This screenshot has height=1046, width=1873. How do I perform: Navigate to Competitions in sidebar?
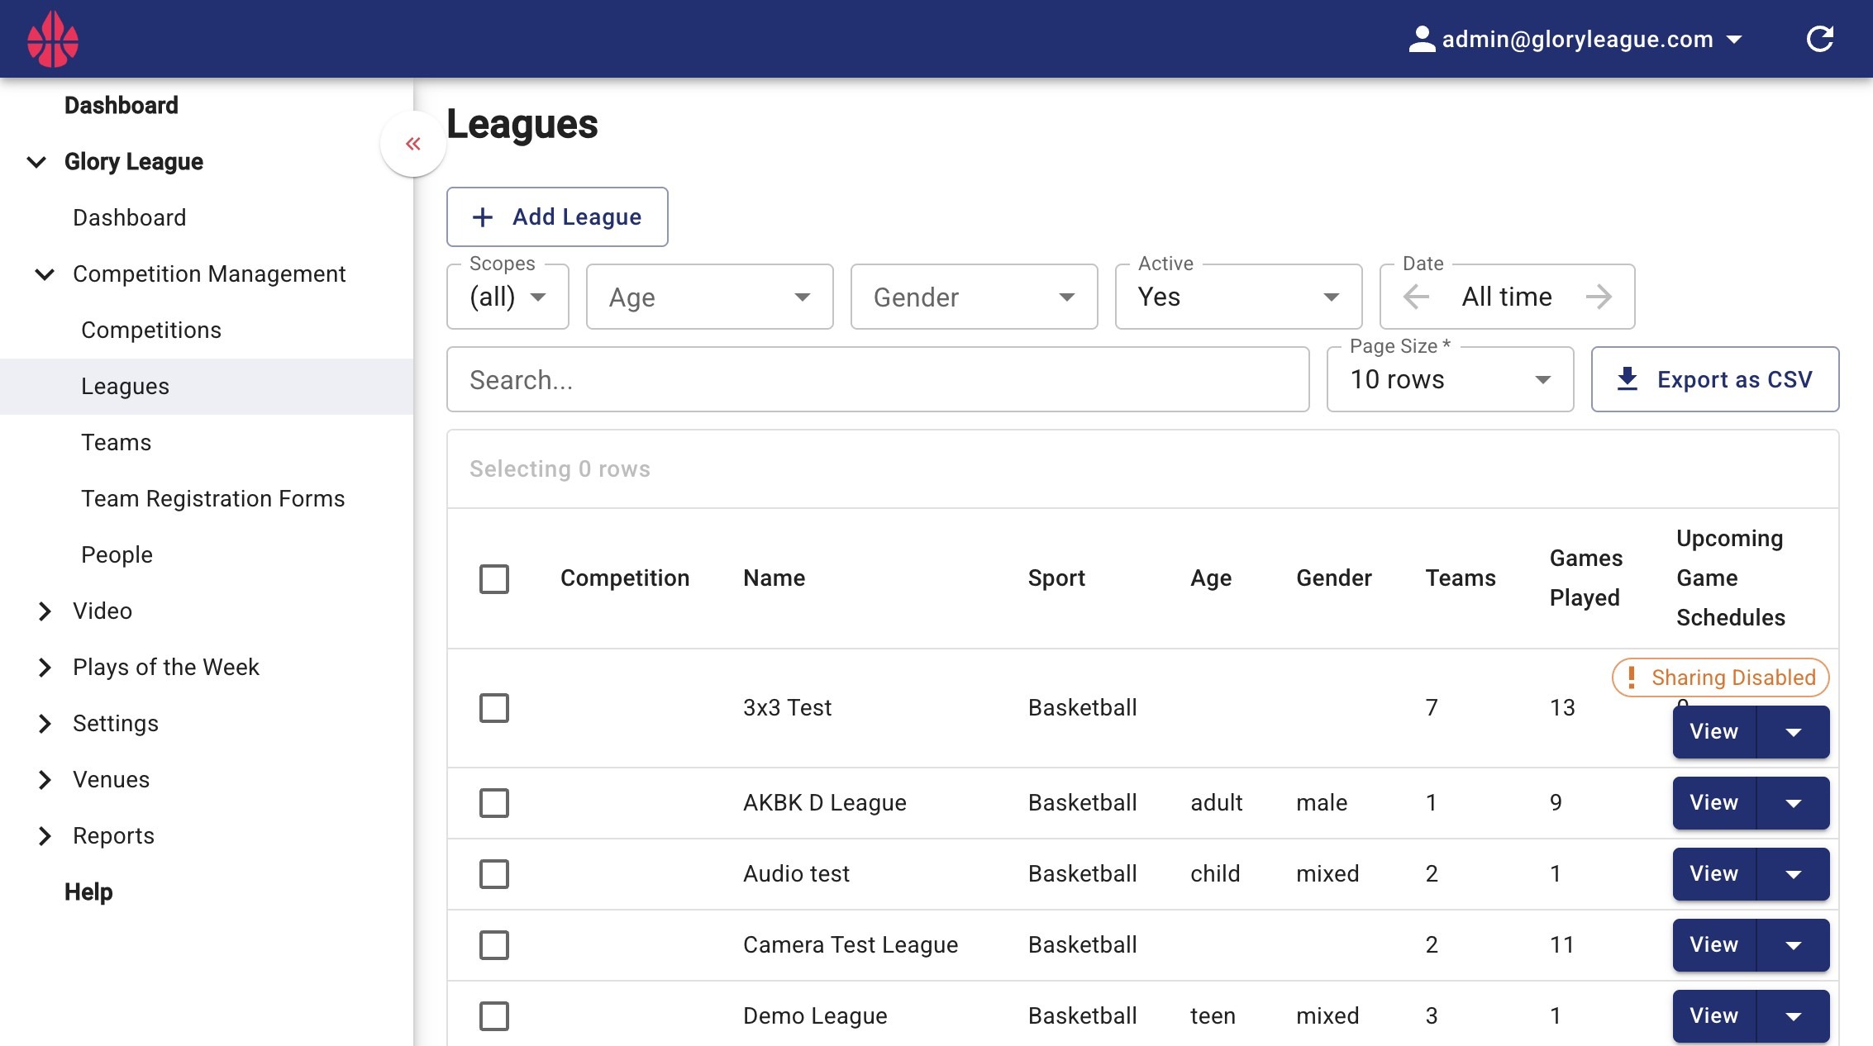pyautogui.click(x=151, y=330)
